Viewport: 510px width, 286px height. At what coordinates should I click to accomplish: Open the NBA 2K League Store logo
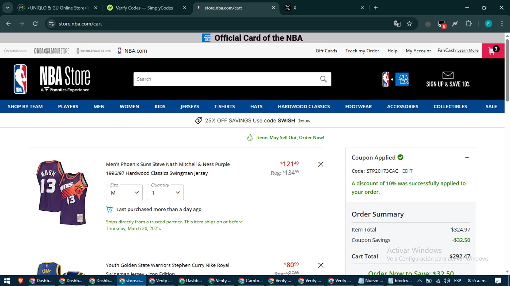93,51
